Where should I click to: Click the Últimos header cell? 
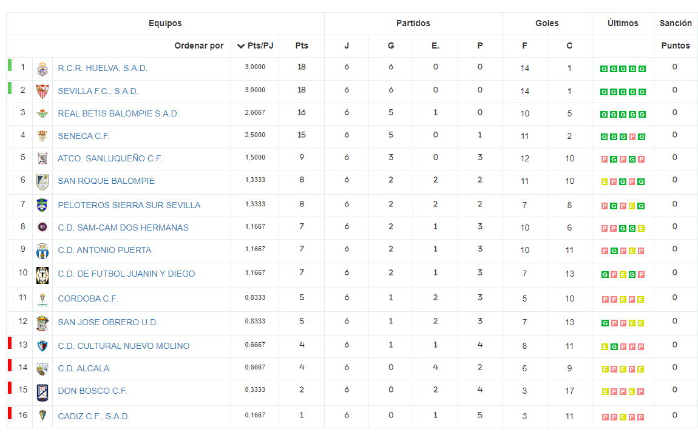coord(623,24)
